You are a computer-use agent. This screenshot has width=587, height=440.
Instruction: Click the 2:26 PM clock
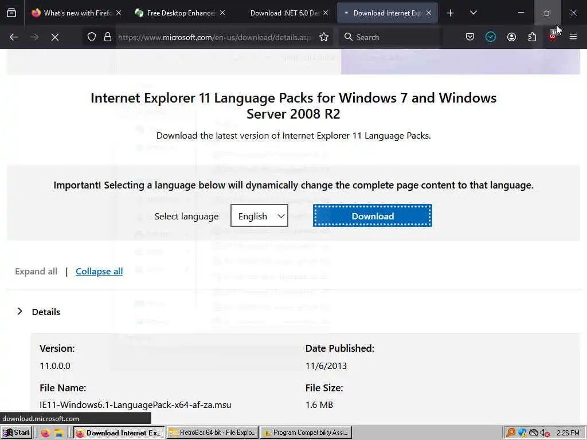click(x=568, y=433)
